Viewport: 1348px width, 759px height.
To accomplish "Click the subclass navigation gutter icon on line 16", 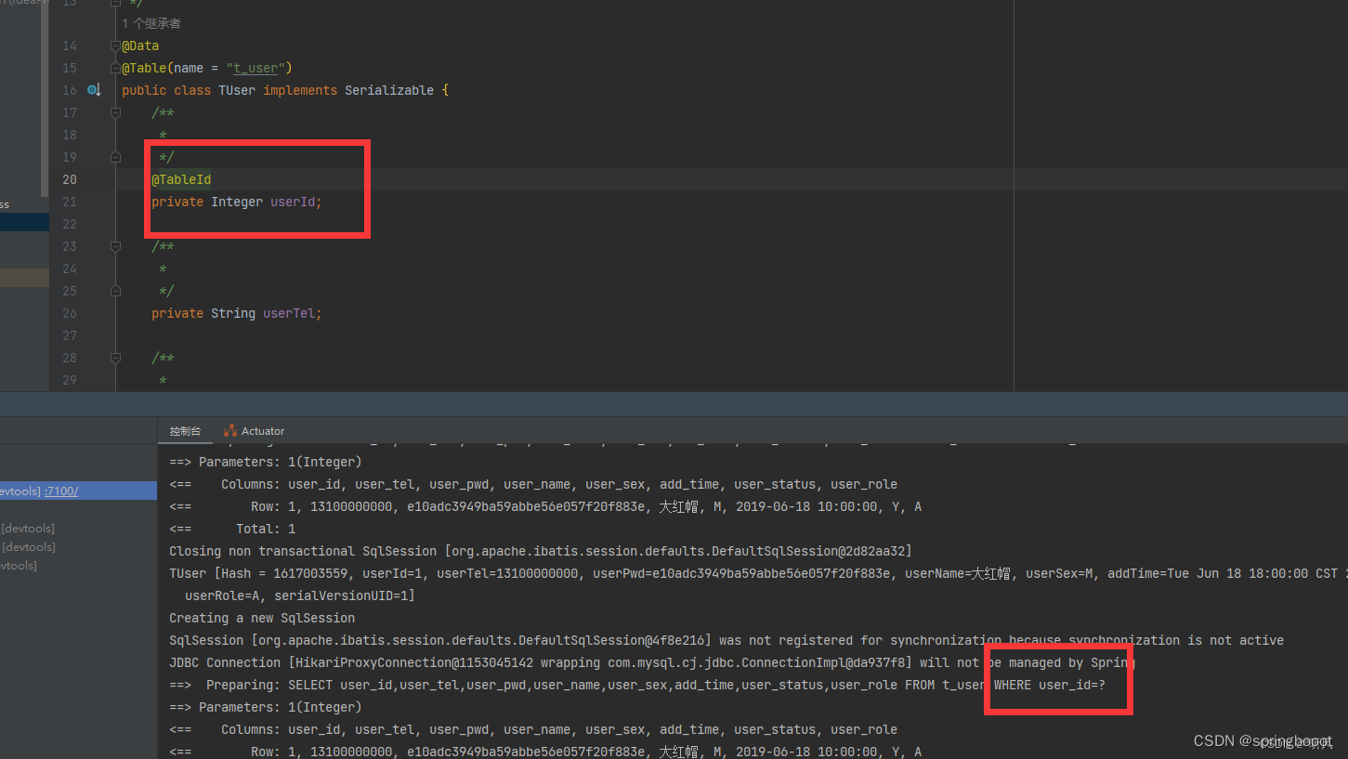I will click(x=94, y=89).
